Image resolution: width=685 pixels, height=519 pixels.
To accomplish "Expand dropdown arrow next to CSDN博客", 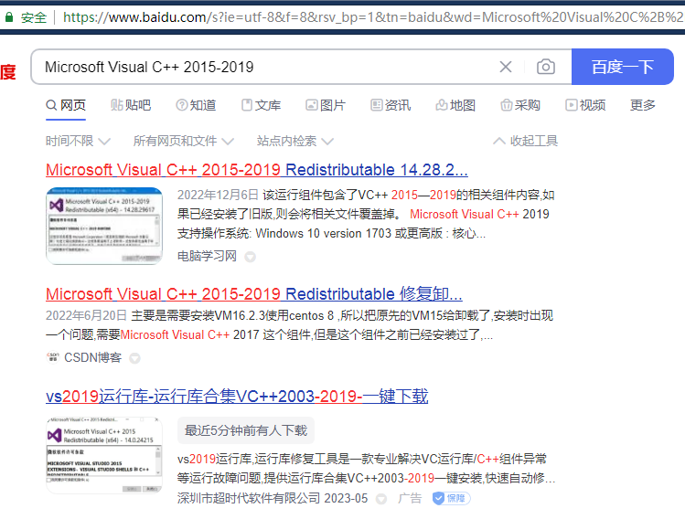I will pyautogui.click(x=135, y=358).
